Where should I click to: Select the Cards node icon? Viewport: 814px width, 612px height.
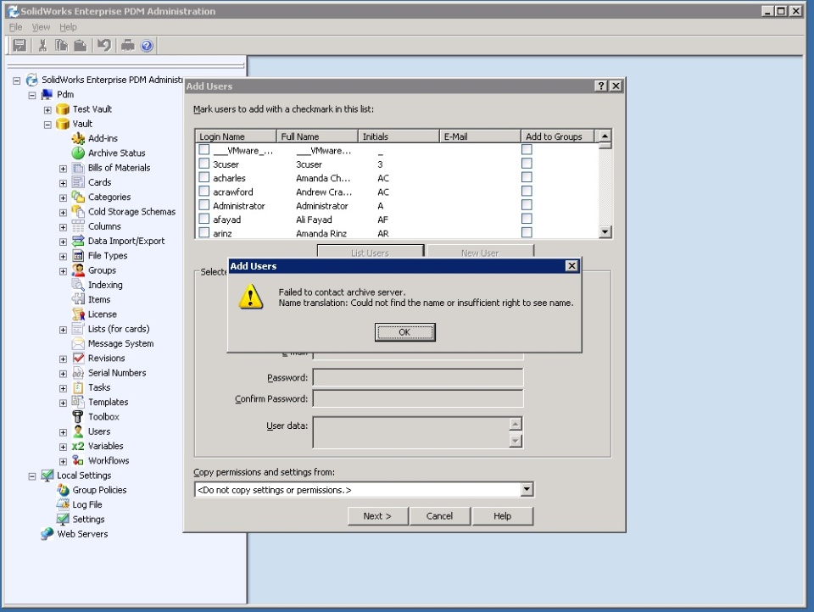[x=78, y=182]
